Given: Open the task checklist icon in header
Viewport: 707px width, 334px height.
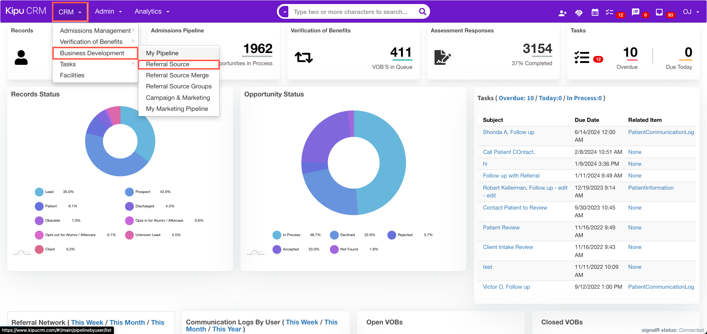Looking at the screenshot, I should pyautogui.click(x=609, y=13).
